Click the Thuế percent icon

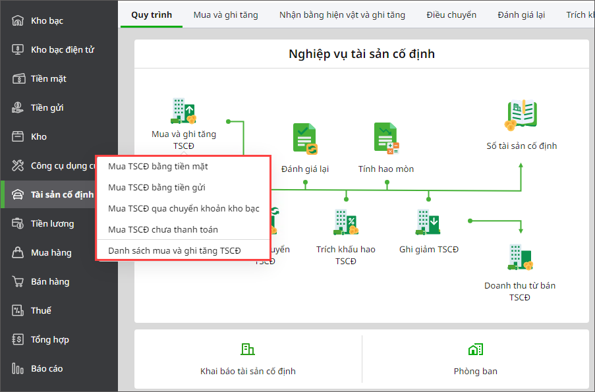tap(17, 310)
